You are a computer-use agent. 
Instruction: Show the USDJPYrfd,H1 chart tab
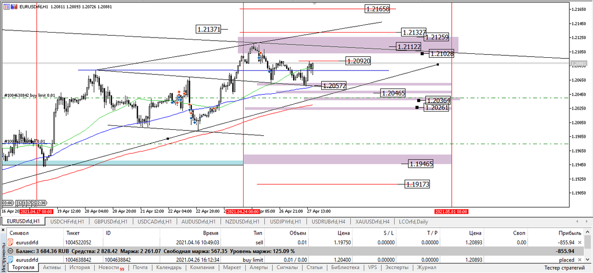(x=286, y=222)
